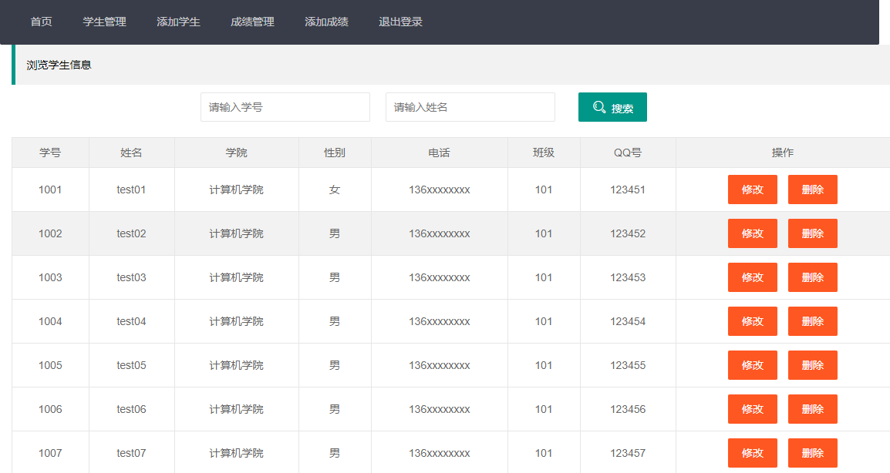This screenshot has width=890, height=473.
Task: Focus the 请输入姓名 input field
Action: (x=470, y=107)
